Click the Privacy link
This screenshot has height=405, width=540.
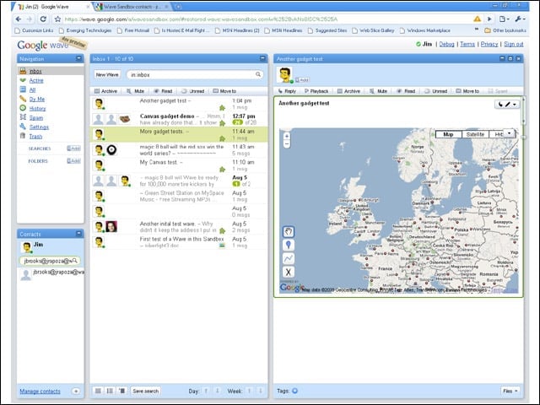click(x=489, y=44)
